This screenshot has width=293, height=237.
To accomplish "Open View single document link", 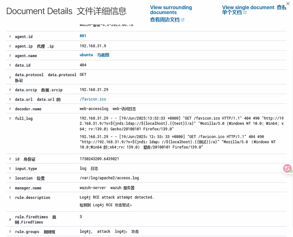I will (x=248, y=8).
